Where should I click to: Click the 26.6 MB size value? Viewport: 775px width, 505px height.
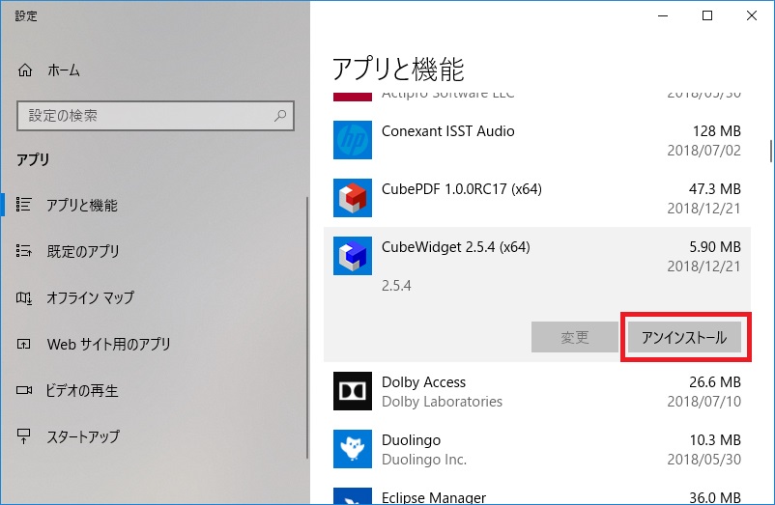click(715, 382)
